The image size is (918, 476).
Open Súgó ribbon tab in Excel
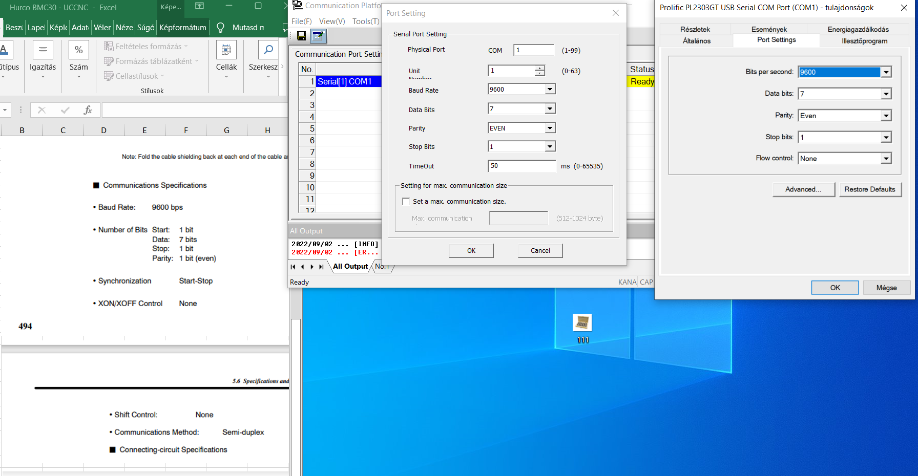coord(146,28)
